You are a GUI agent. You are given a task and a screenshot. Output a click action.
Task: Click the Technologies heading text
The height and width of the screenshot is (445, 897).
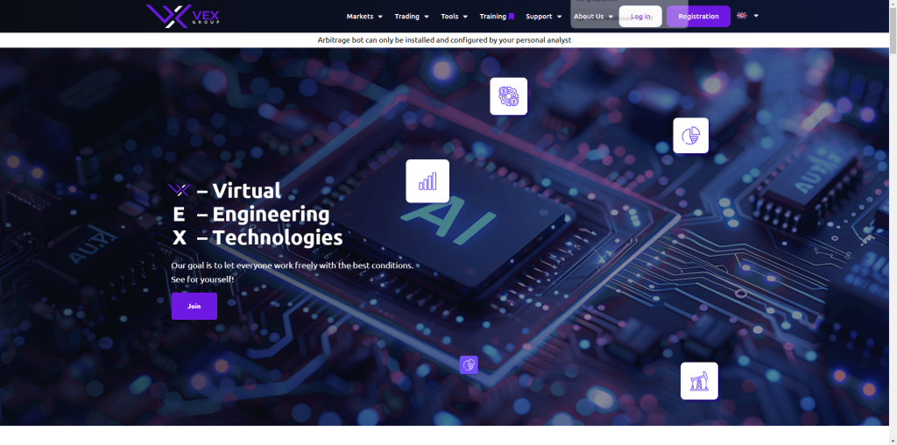point(278,237)
